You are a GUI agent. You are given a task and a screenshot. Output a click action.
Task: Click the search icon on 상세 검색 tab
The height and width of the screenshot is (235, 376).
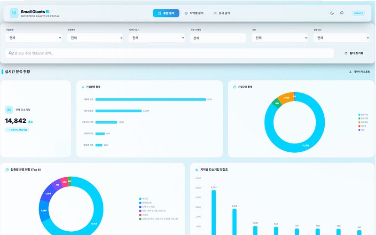[215, 13]
